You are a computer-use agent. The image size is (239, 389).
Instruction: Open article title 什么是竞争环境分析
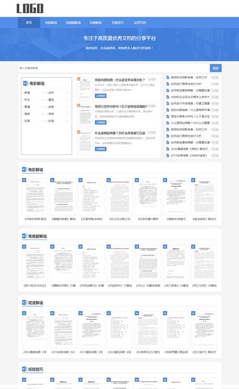pyautogui.click(x=119, y=80)
